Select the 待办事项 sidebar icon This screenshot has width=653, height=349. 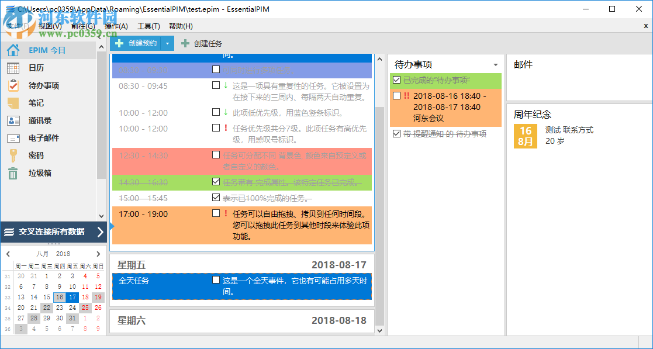(x=12, y=85)
